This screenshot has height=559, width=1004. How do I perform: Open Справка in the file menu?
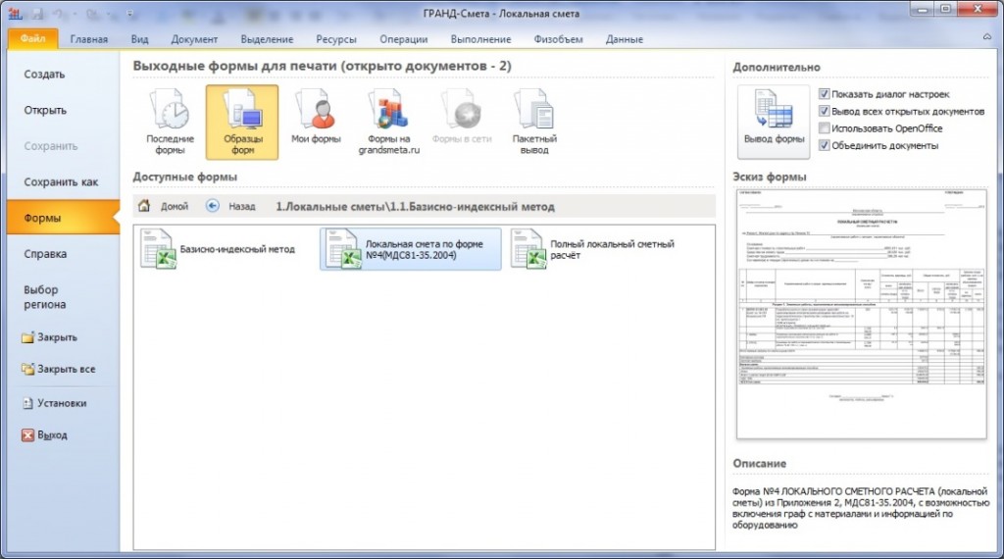point(64,254)
